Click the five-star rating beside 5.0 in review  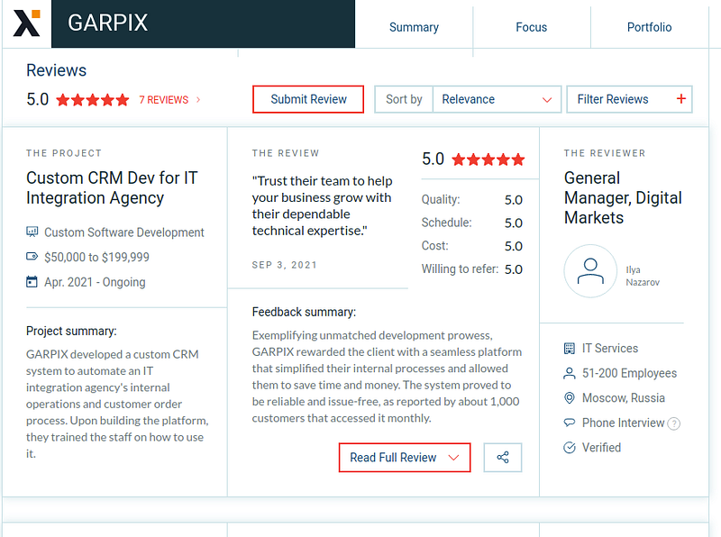tap(488, 159)
